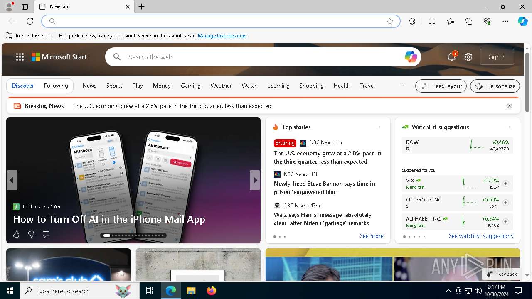
Task: Open the Edge Settings and more menu
Action: (x=505, y=21)
